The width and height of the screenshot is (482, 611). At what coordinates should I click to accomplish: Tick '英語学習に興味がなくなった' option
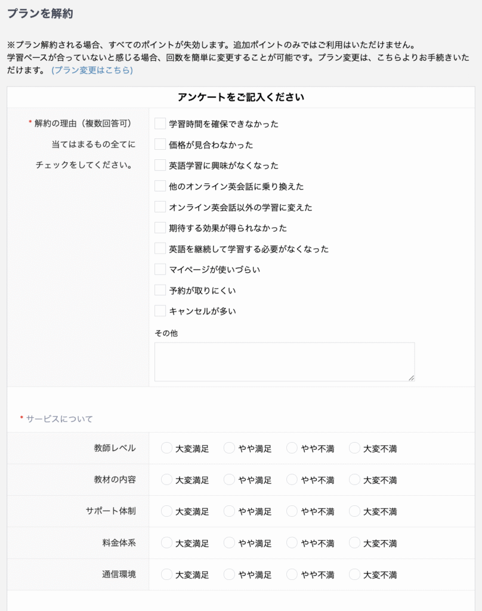coord(160,165)
